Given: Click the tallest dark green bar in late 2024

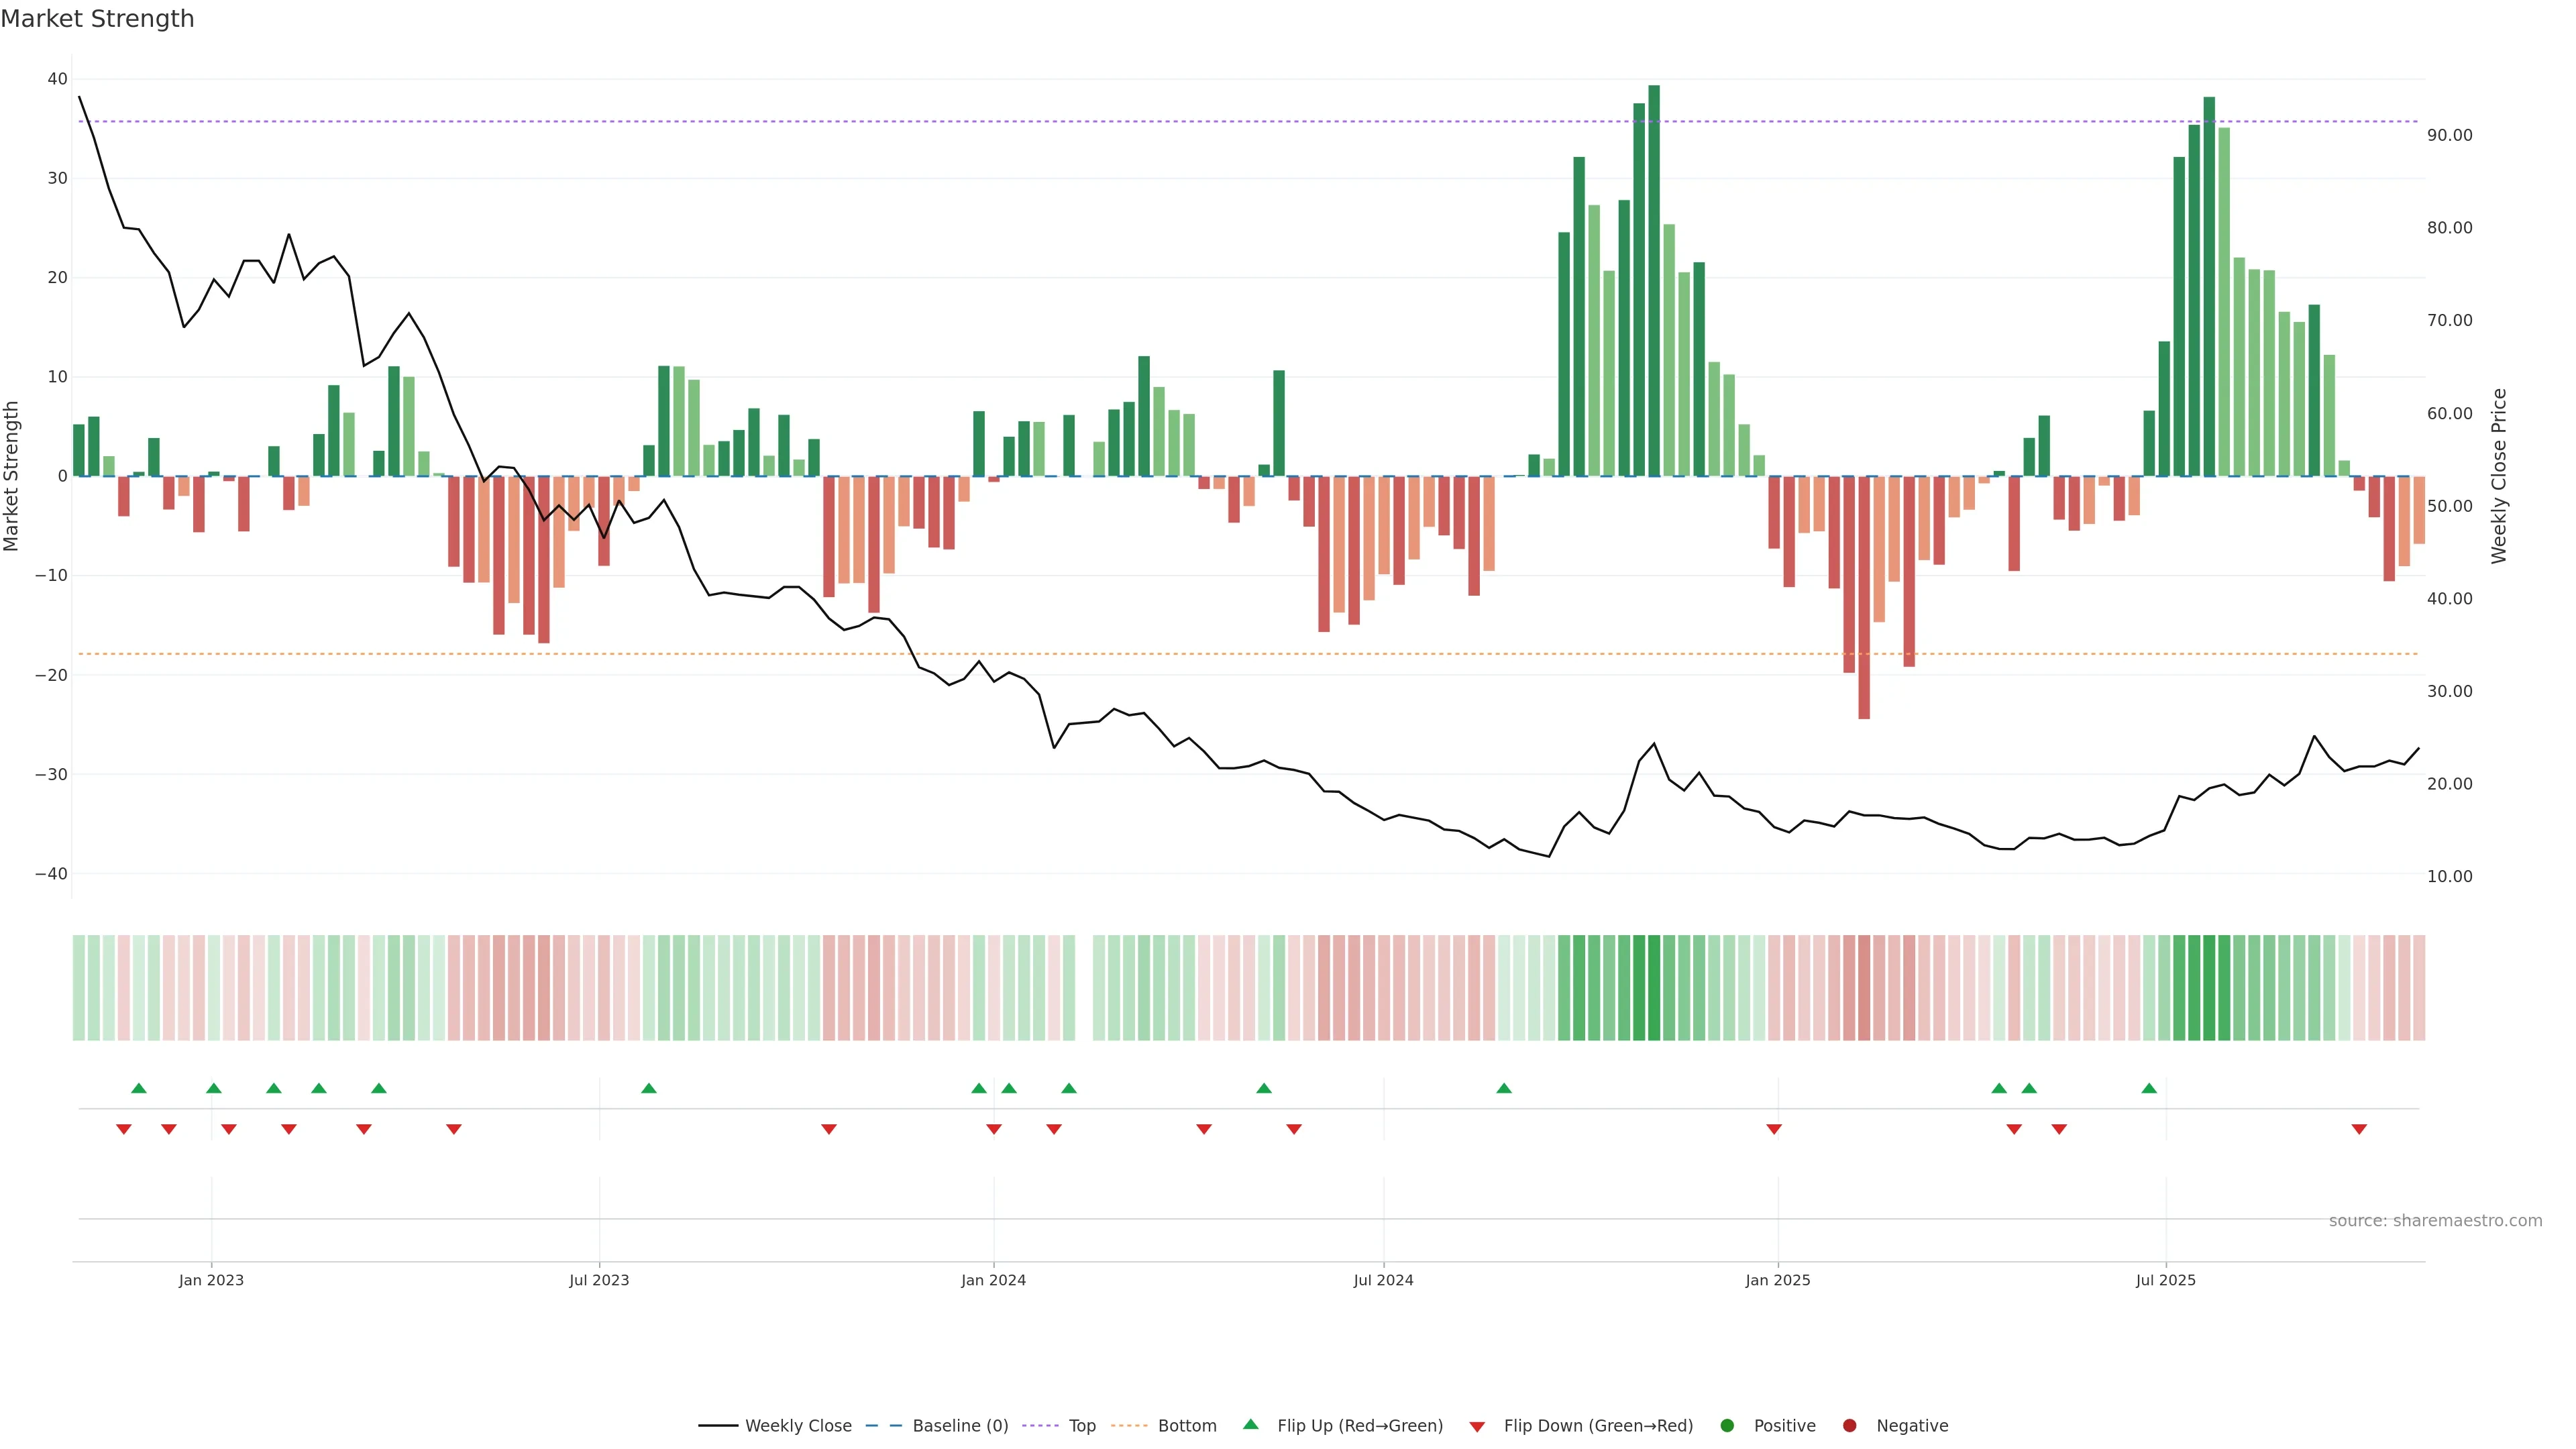Looking at the screenshot, I should (x=1654, y=280).
